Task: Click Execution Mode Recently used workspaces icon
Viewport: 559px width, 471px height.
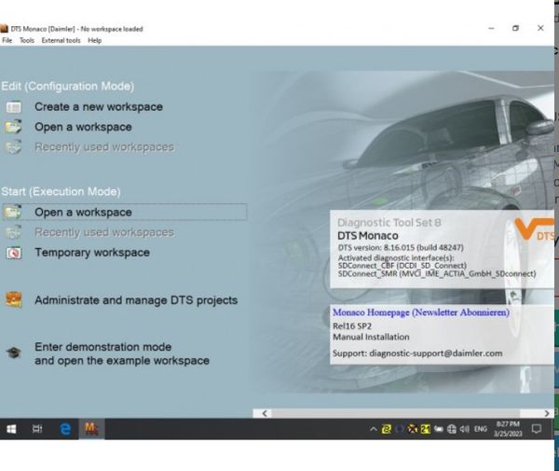Action: coord(14,232)
